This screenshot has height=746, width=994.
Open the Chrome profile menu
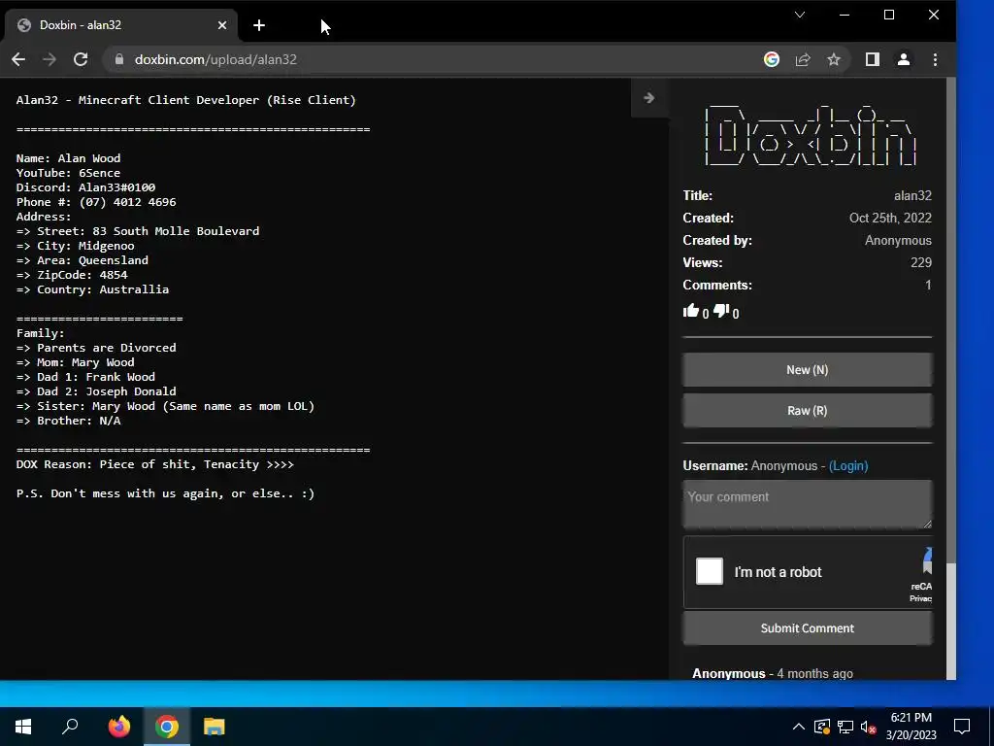(904, 59)
